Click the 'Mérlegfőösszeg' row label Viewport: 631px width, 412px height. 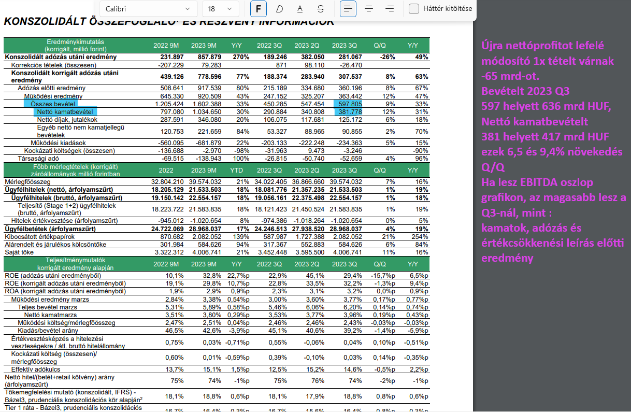(x=27, y=182)
